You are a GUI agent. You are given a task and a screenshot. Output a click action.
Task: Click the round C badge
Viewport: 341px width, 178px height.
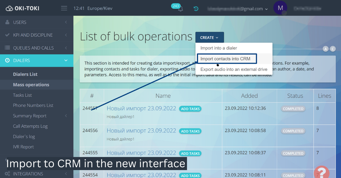point(332,49)
